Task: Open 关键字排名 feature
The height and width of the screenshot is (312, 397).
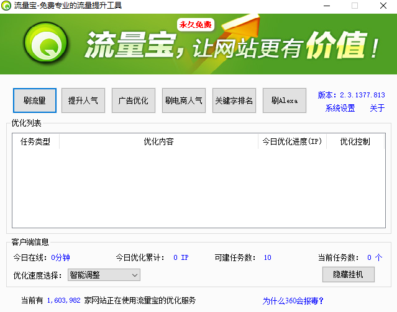Action: click(x=234, y=100)
